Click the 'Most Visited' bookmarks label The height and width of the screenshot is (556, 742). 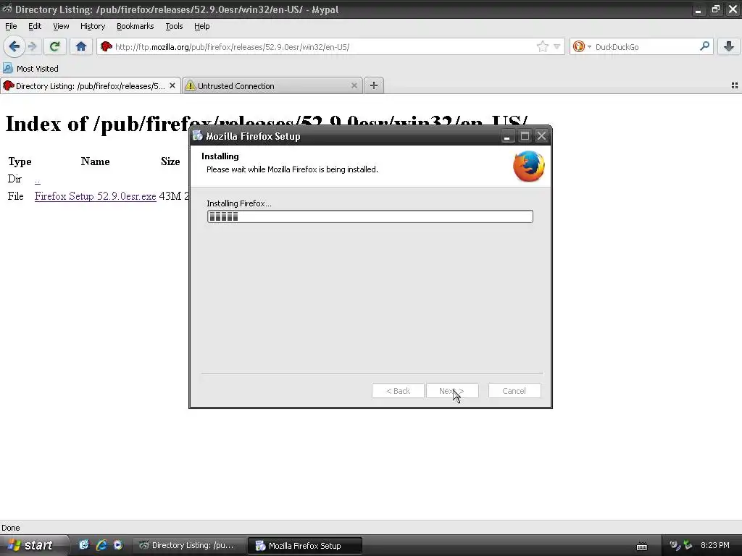click(x=38, y=69)
